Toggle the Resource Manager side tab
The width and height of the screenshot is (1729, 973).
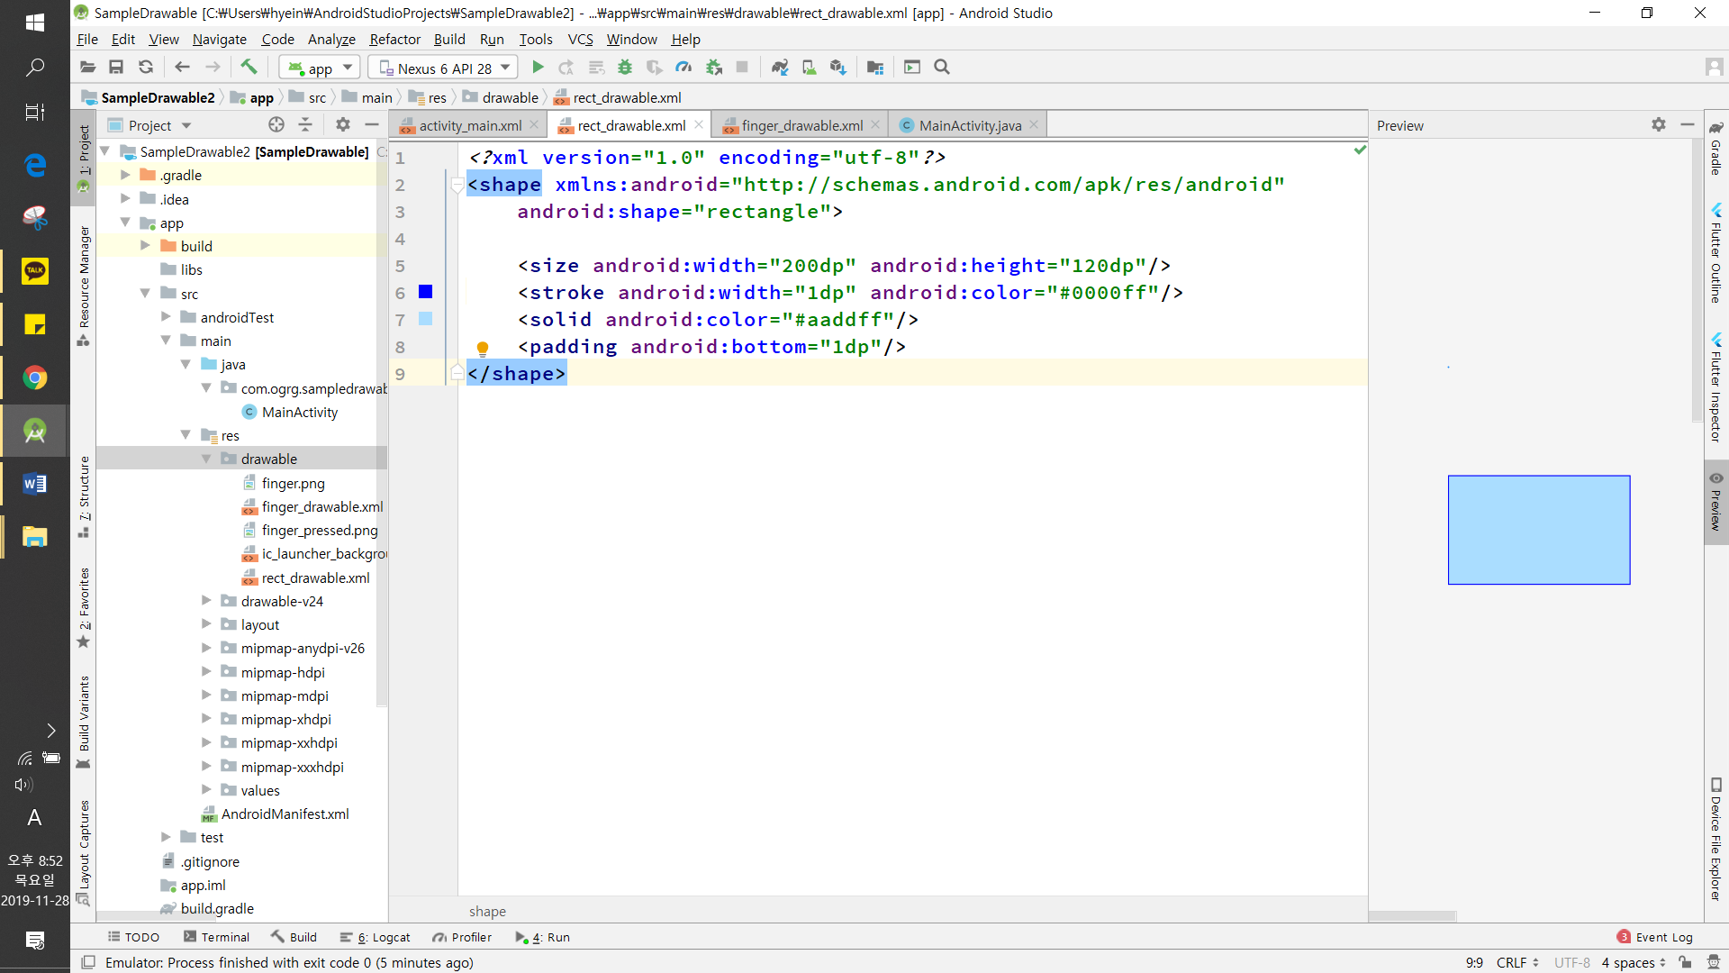click(84, 279)
